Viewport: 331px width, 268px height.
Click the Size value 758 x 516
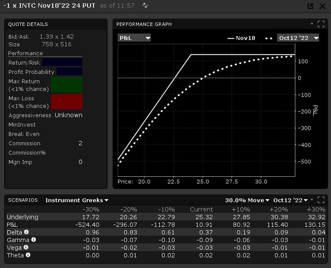click(57, 44)
